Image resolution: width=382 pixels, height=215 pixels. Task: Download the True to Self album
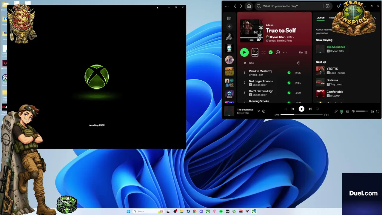278,52
